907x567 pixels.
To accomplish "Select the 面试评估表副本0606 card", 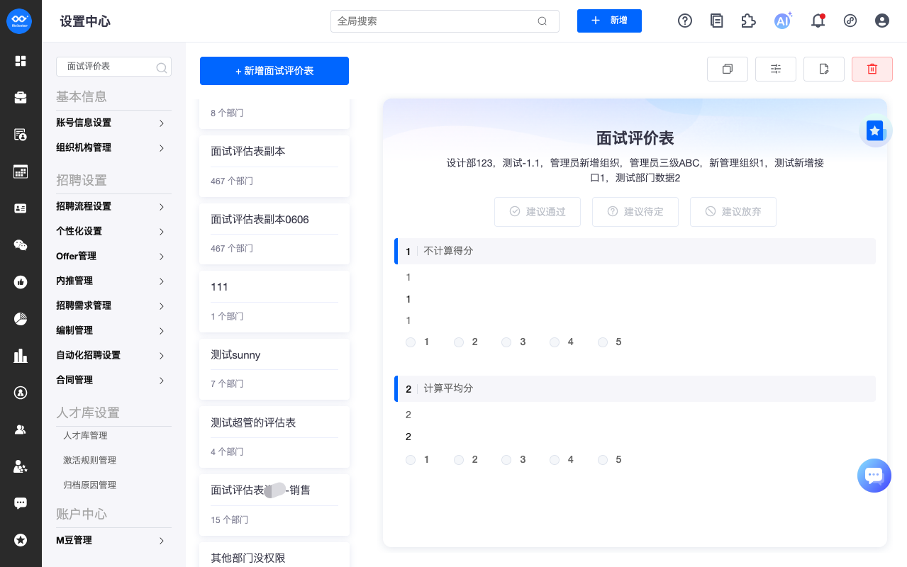I will coord(274,233).
